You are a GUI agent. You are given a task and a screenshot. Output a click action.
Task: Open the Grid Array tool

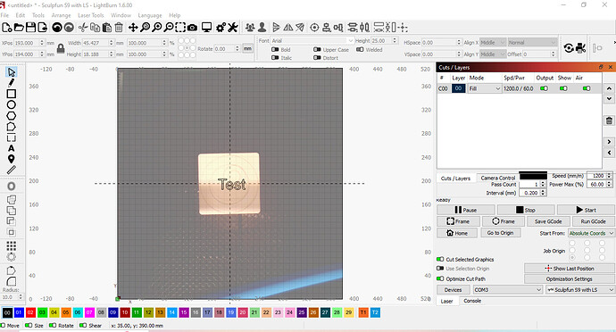[x=12, y=245]
